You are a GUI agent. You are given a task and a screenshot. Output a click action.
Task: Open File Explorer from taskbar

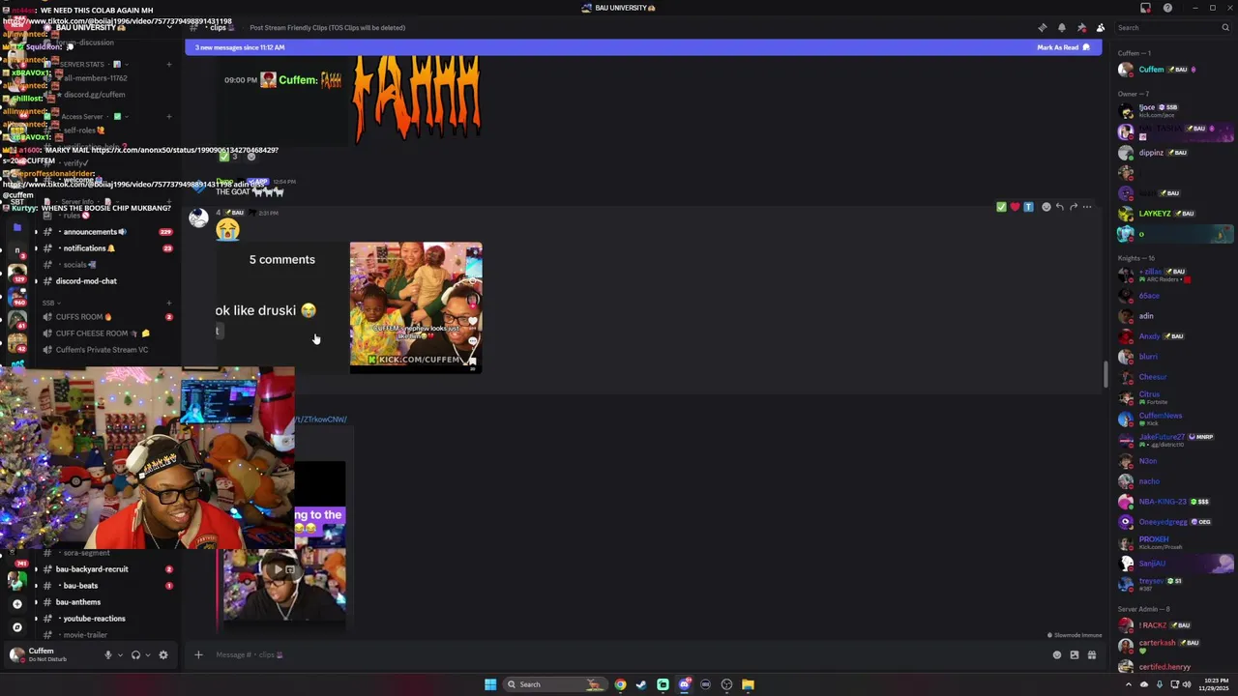tap(748, 684)
